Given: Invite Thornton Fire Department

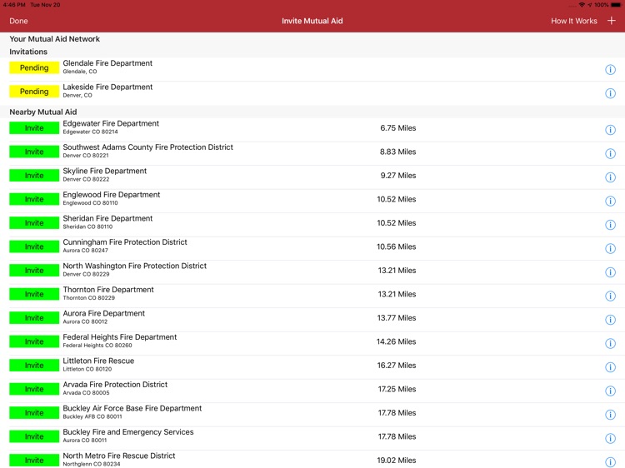Looking at the screenshot, I should [34, 294].
